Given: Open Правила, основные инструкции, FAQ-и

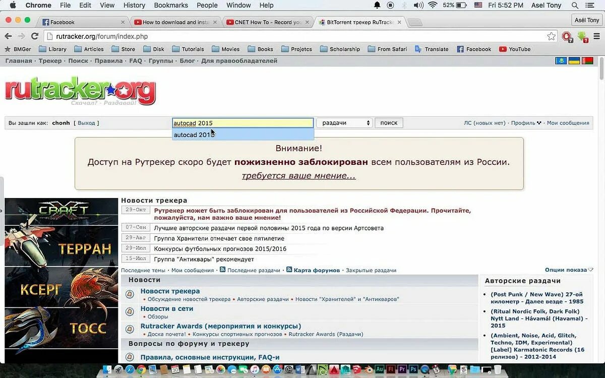Looking at the screenshot, I should pyautogui.click(x=210, y=357).
